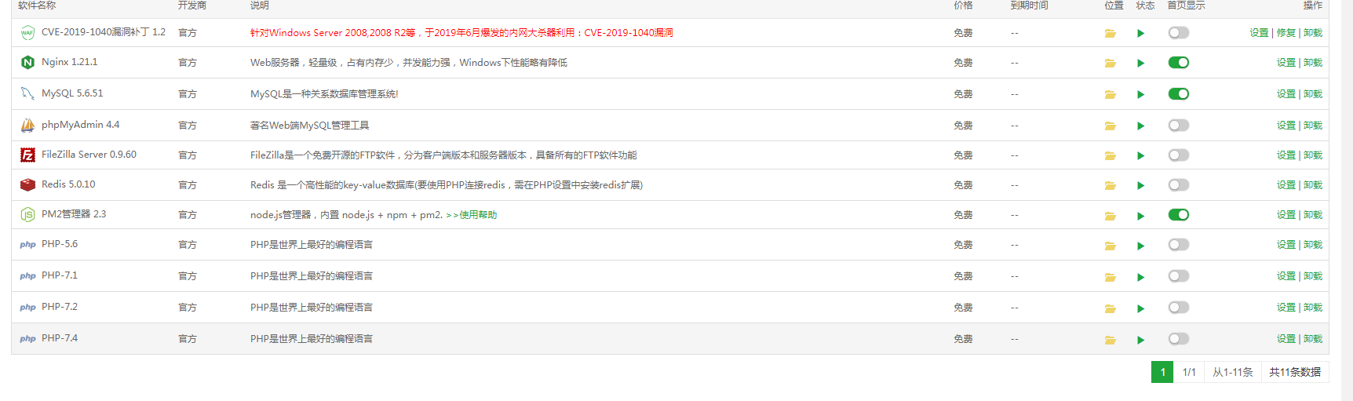Disable homepage display for PM2管理器
This screenshot has height=401, width=1353.
tap(1178, 215)
